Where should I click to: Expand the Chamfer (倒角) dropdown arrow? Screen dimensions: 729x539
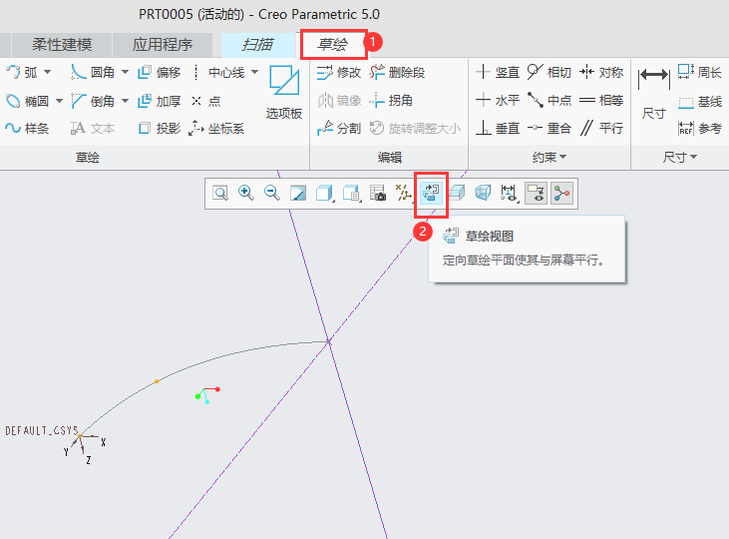click(125, 101)
